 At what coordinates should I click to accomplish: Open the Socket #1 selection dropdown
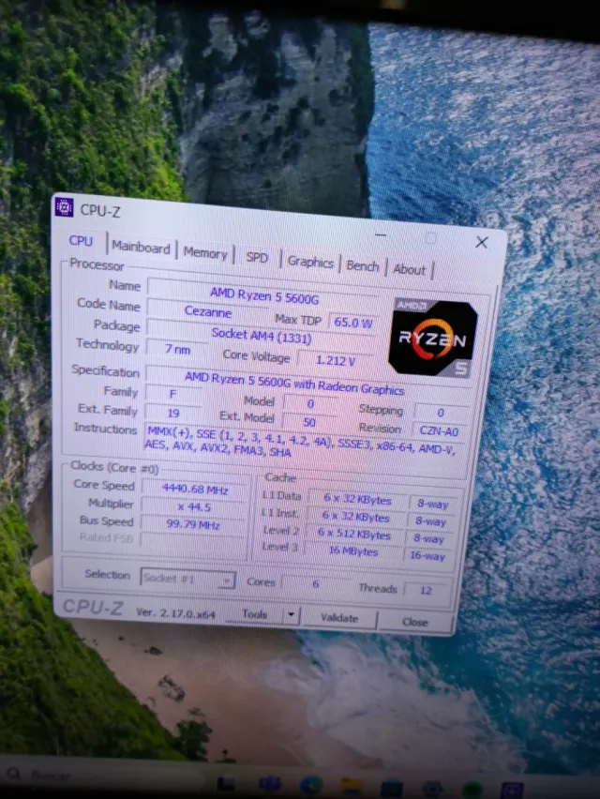pos(187,579)
